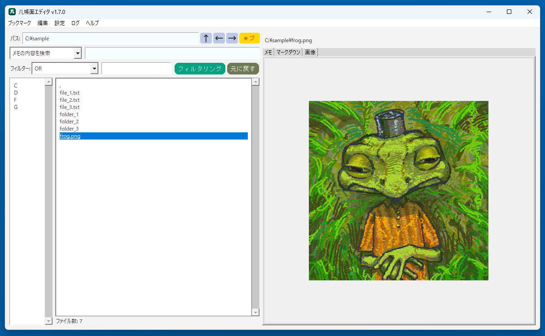
Task: Go up one folder with up arrow
Action: 206,38
